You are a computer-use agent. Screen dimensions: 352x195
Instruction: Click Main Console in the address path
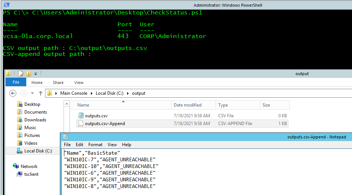(74, 93)
